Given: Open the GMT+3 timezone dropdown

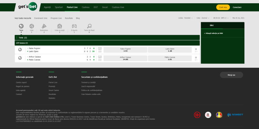Looking at the screenshot, I should pos(221,18).
